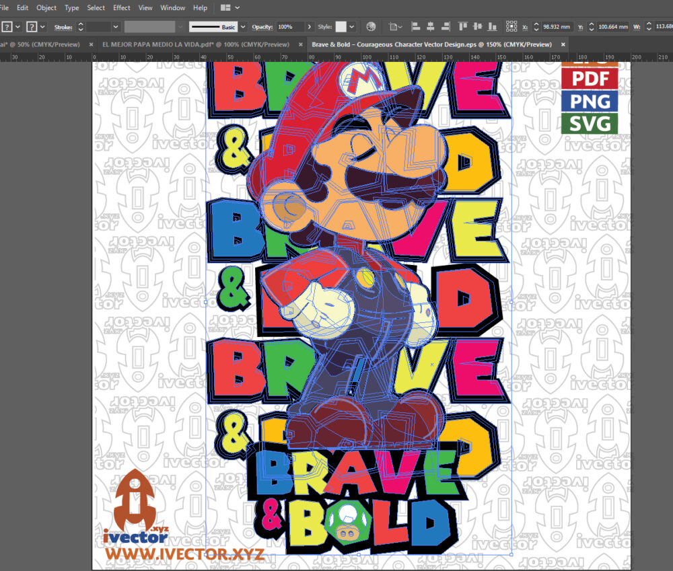Screen dimensions: 673x571
Task: Click the Opacity 100% field
Action: (x=290, y=27)
